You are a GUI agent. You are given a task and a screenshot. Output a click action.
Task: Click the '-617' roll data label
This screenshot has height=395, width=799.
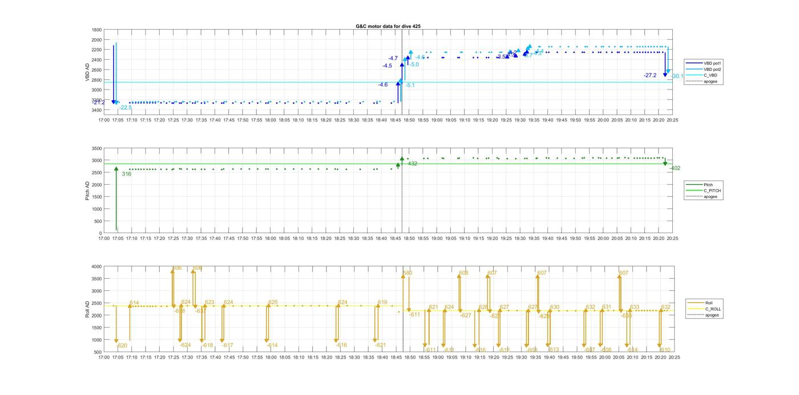point(227,345)
